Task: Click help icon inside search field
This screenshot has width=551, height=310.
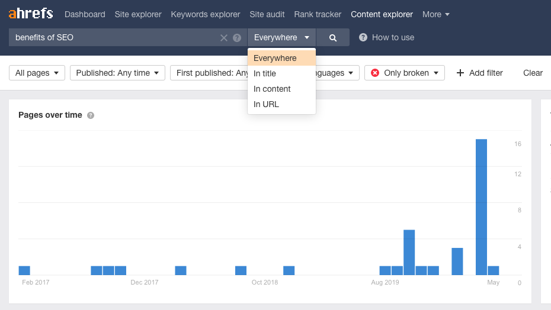Action: pos(237,38)
